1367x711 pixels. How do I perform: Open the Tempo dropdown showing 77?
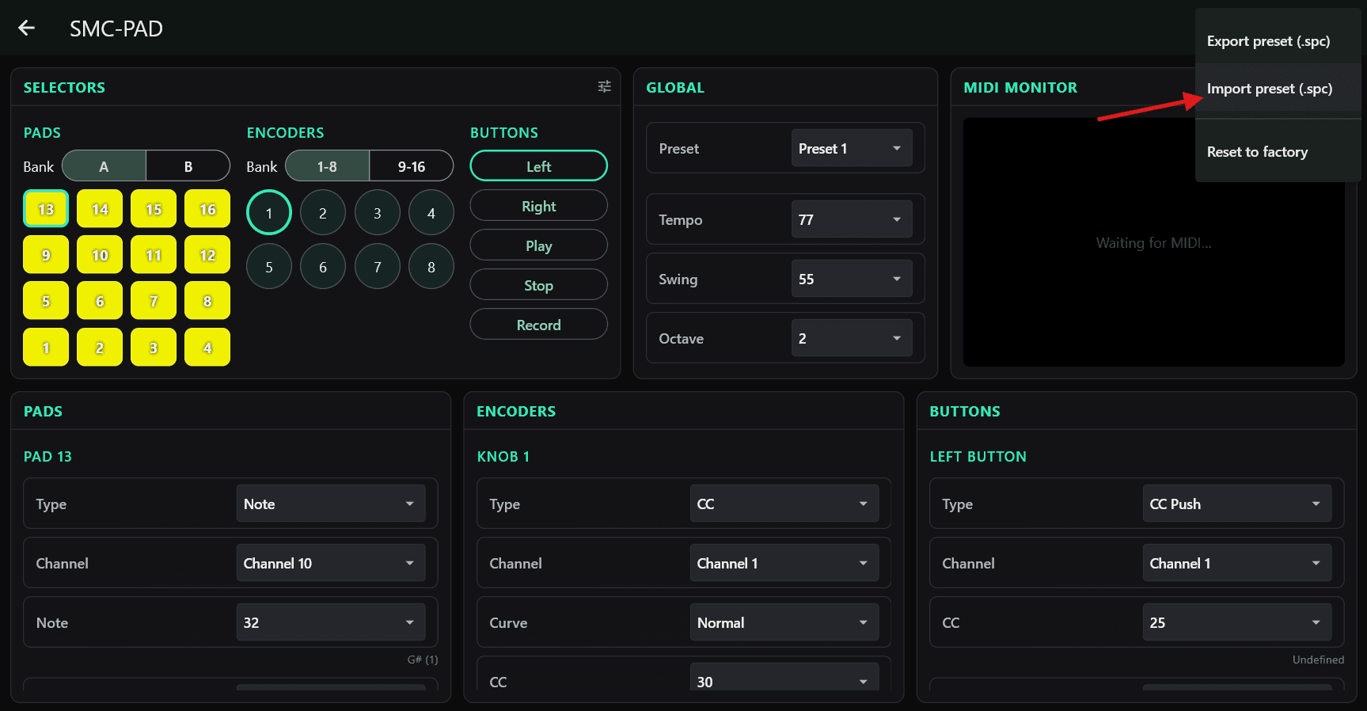coord(852,219)
